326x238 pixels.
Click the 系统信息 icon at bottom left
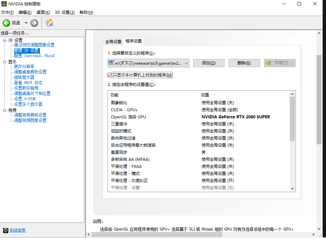pyautogui.click(x=6, y=230)
